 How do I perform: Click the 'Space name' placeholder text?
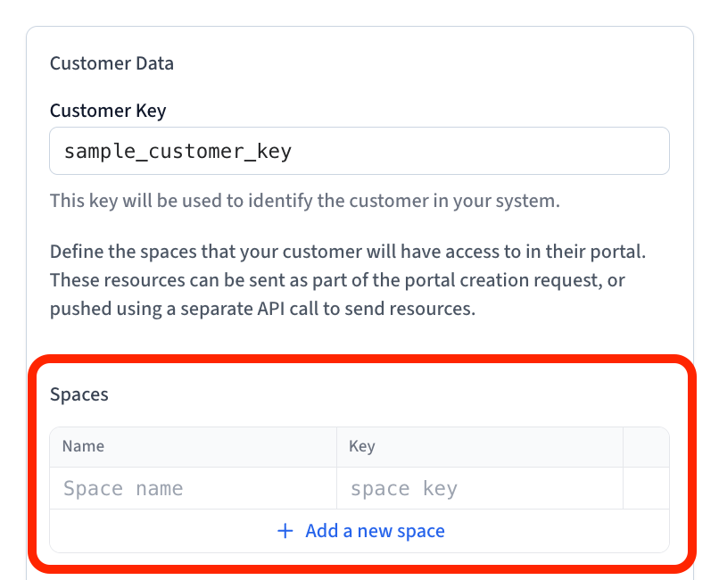123,488
